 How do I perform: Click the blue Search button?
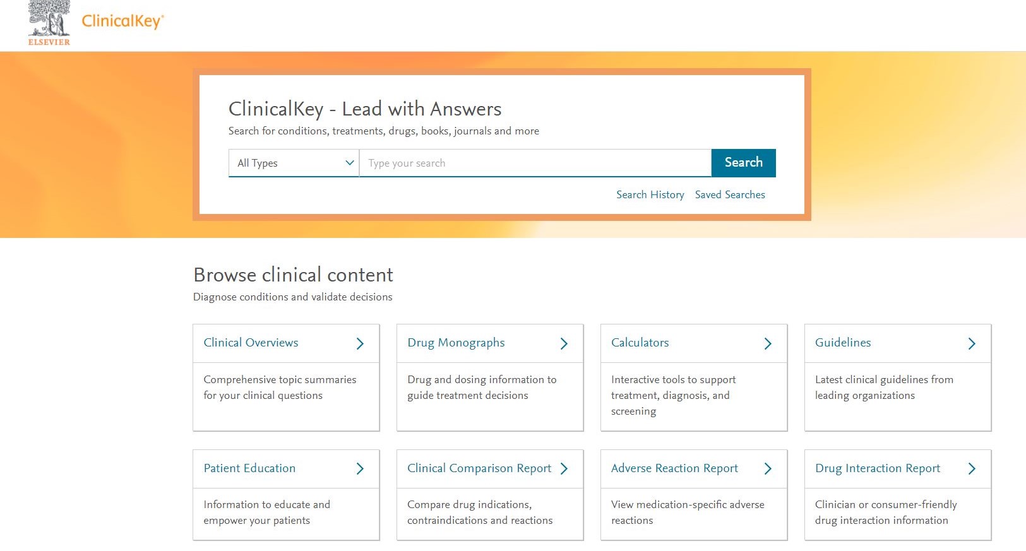click(743, 163)
